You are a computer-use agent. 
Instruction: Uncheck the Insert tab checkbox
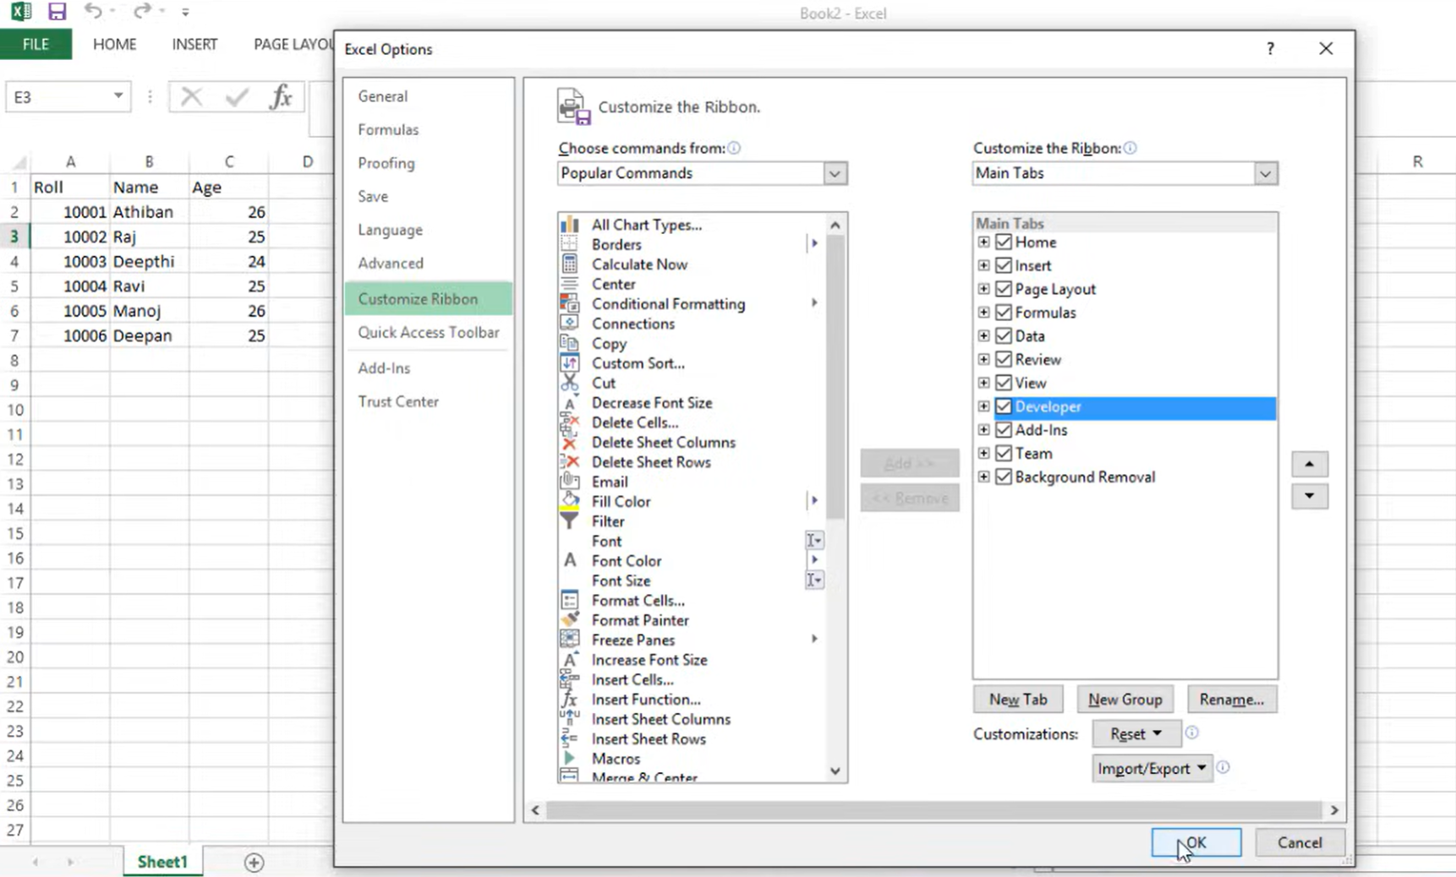[1004, 265]
